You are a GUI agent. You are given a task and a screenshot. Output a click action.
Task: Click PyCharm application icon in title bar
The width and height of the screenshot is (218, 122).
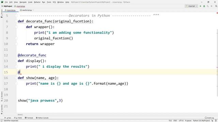click(x=2, y=2)
